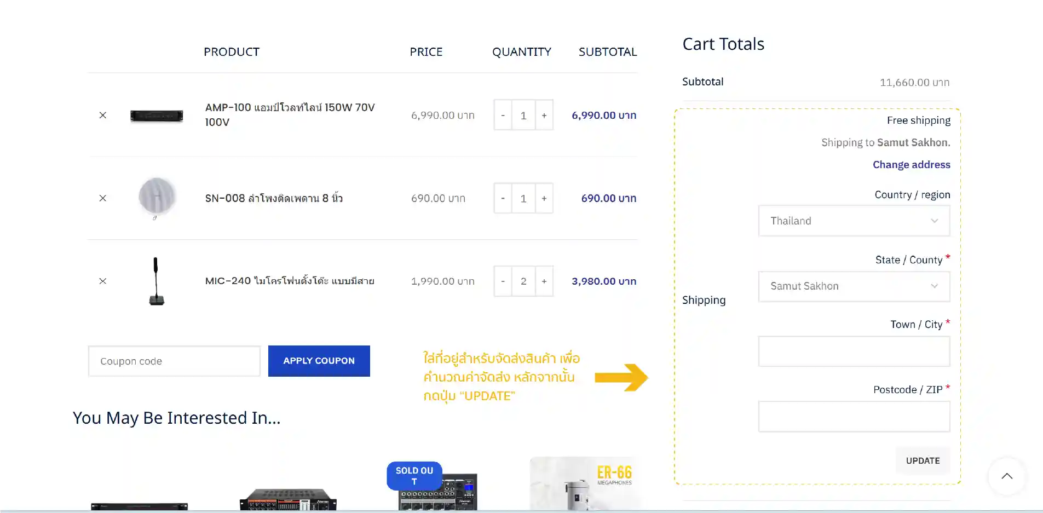Decrease MIC-240 microphone quantity by one
This screenshot has height=513, width=1043.
click(503, 281)
